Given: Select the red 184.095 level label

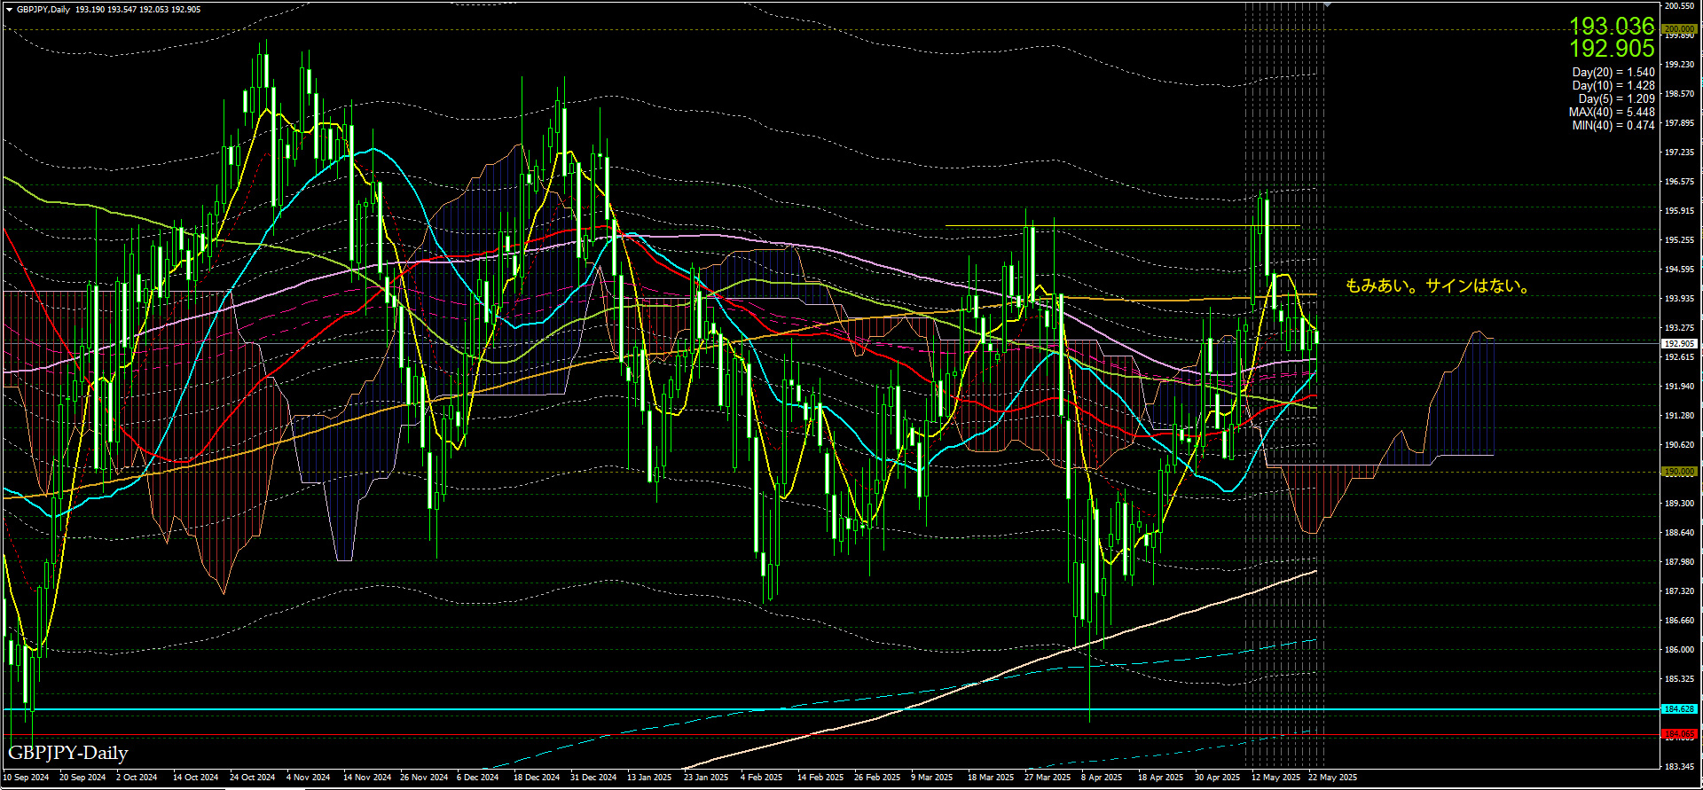Looking at the screenshot, I should (1679, 734).
